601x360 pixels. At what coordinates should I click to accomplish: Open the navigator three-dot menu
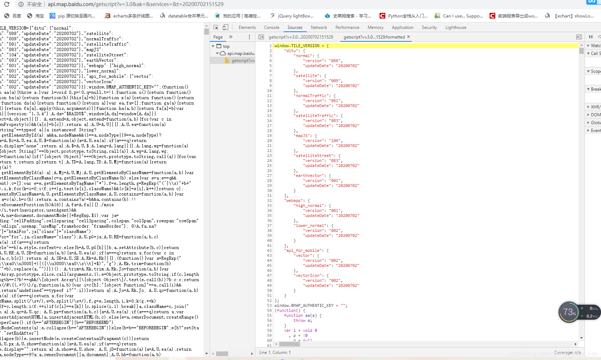[x=249, y=37]
